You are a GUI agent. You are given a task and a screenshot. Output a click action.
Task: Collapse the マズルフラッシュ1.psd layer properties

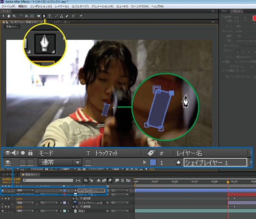(x=61, y=203)
